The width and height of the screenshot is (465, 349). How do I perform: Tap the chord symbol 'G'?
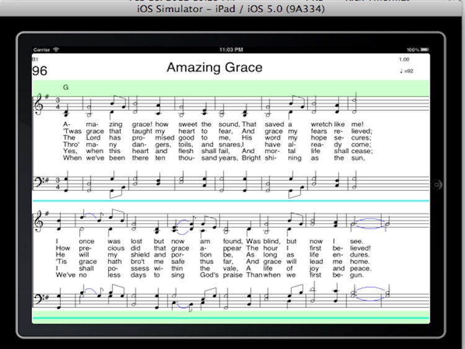click(66, 87)
